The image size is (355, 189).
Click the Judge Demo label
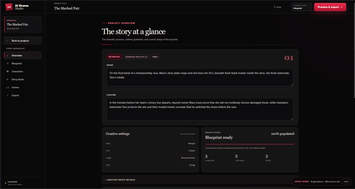302,182
